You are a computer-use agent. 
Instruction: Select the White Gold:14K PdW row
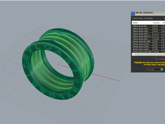[x=148, y=52]
